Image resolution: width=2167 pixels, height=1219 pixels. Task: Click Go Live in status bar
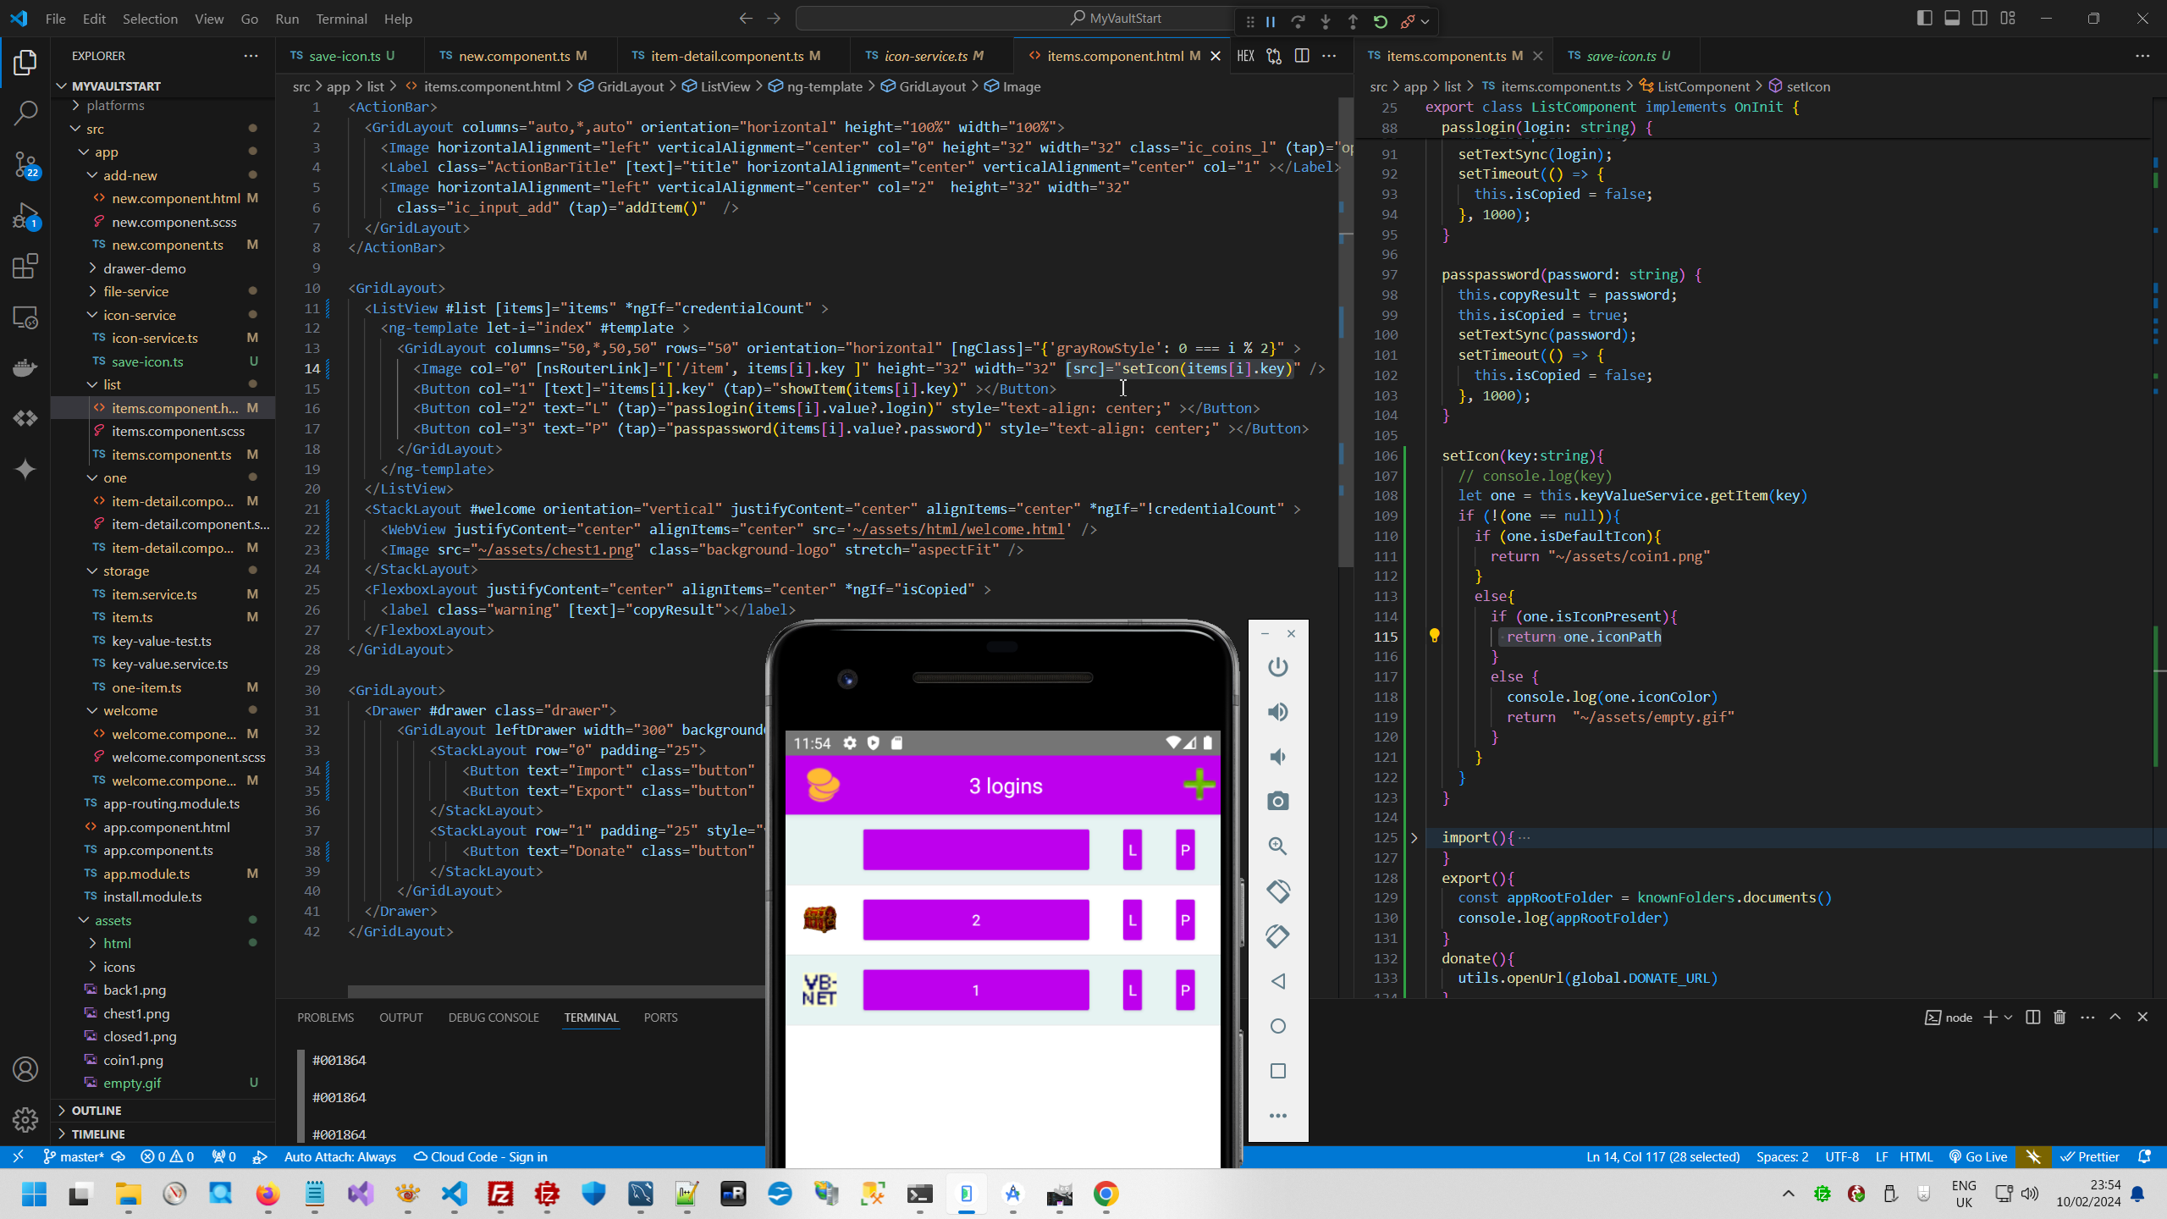tap(1977, 1156)
